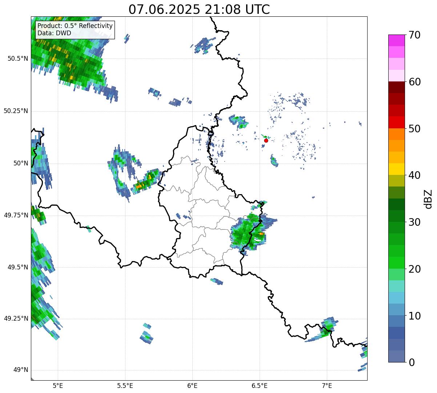This screenshot has height=393, width=437.
Task: Click the orange core in the eastern Luxembourg storm cell
Action: pyautogui.click(x=261, y=234)
